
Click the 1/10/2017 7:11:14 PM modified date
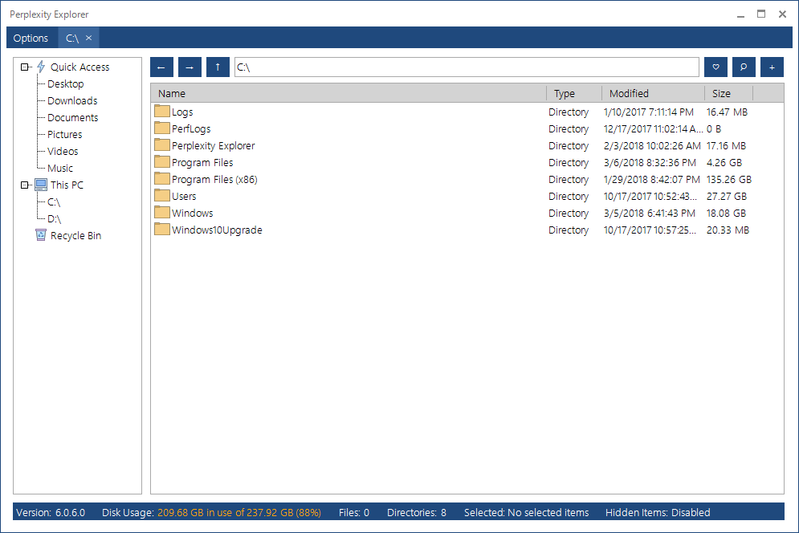pos(649,112)
